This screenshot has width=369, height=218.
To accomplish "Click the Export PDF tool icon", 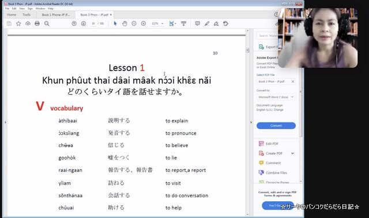I will (261, 47).
